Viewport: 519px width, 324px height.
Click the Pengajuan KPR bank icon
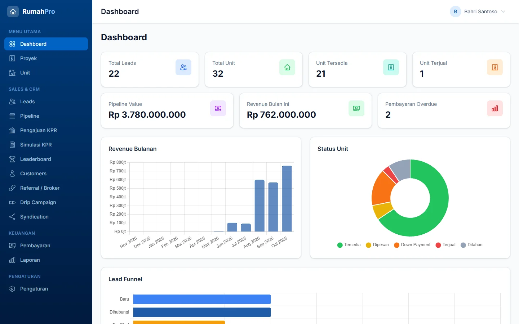[x=12, y=130]
